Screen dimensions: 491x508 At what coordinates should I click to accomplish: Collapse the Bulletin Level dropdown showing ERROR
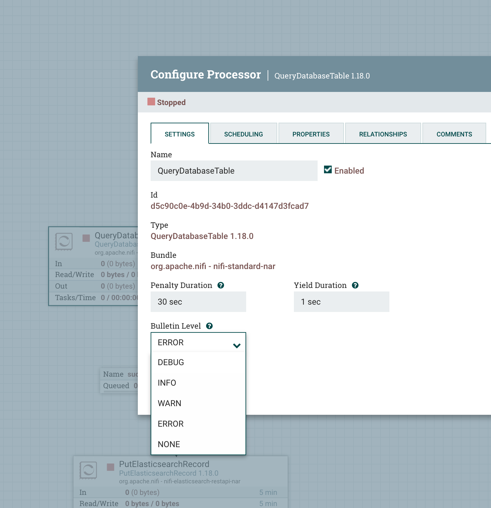tap(198, 342)
